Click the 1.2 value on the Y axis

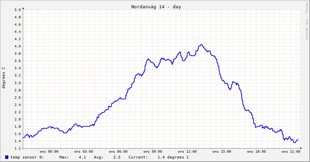tap(18, 148)
